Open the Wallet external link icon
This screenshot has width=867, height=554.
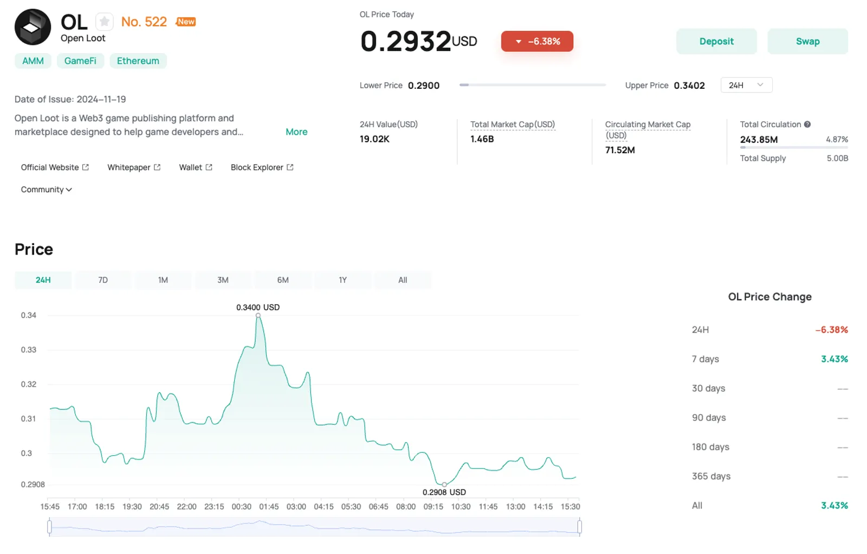[x=209, y=167]
